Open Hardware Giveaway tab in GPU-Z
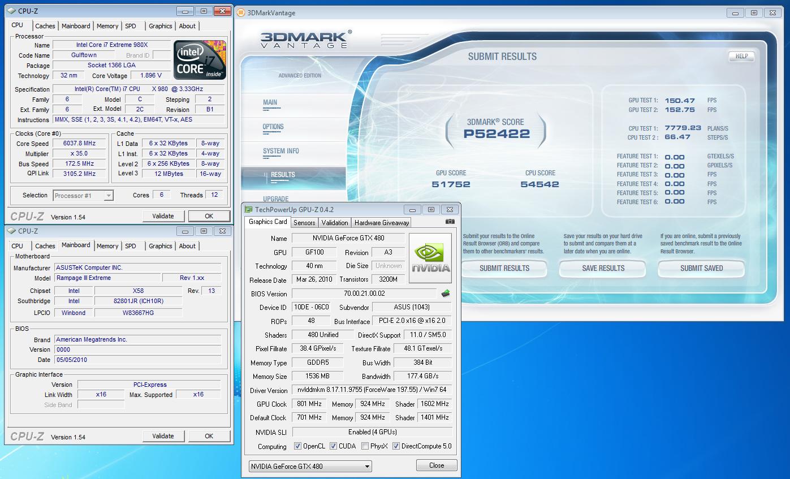 [382, 223]
